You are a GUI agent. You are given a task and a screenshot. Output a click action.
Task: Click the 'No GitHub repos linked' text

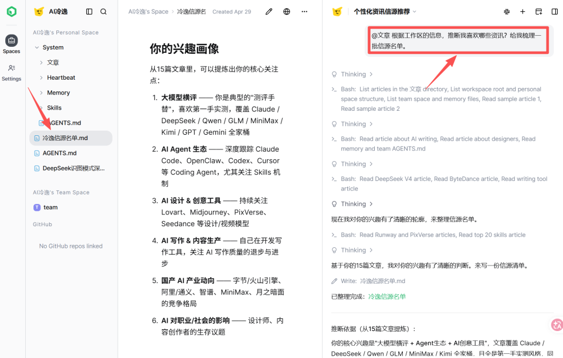coord(71,246)
